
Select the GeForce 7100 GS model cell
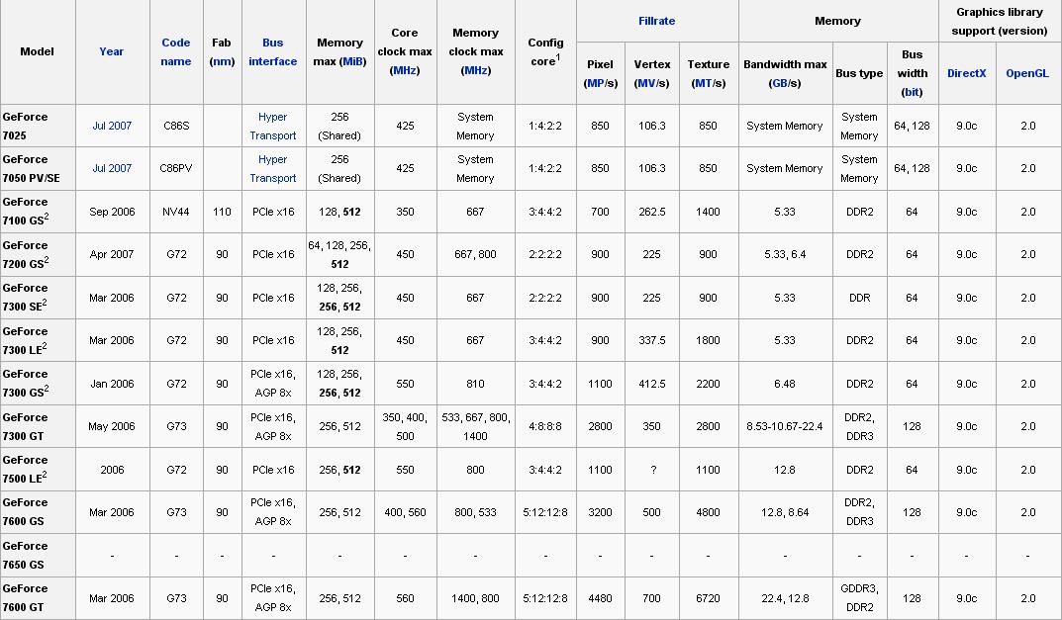[38, 212]
